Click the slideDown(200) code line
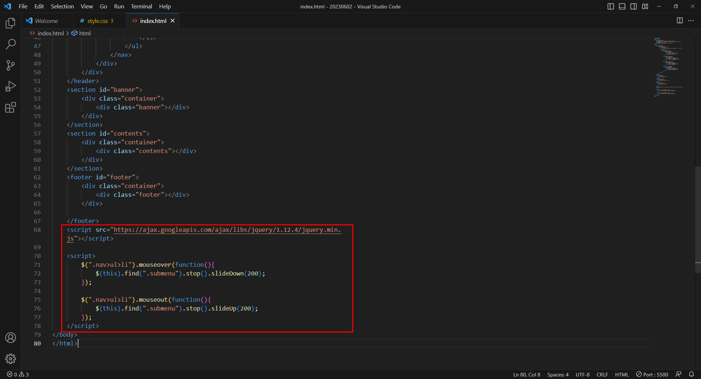This screenshot has width=701, height=379. 180,273
